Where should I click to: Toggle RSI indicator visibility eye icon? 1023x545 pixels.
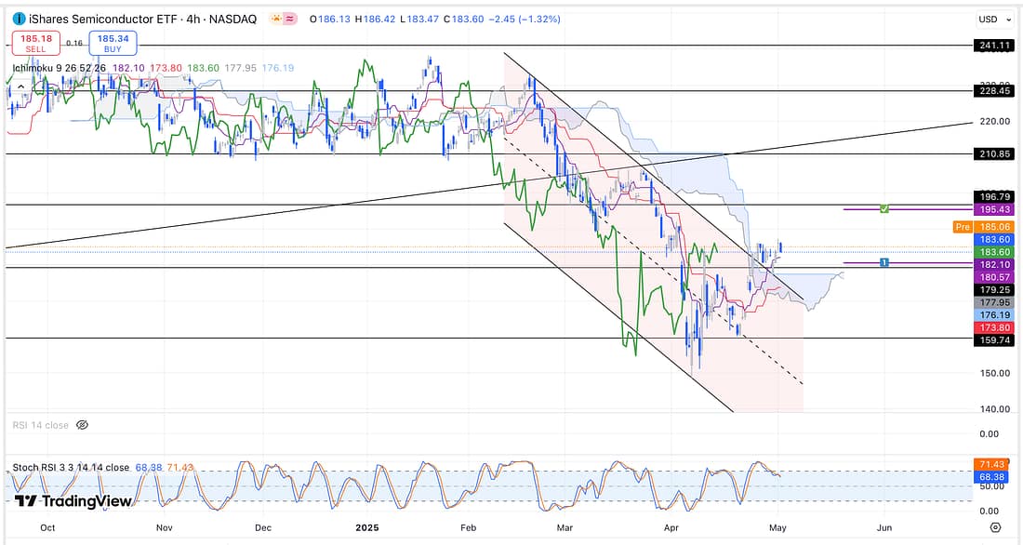click(x=82, y=425)
